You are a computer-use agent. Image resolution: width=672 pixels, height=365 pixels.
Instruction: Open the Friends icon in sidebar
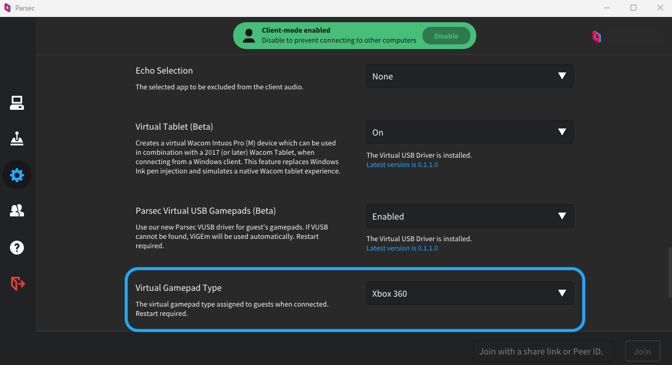(17, 210)
